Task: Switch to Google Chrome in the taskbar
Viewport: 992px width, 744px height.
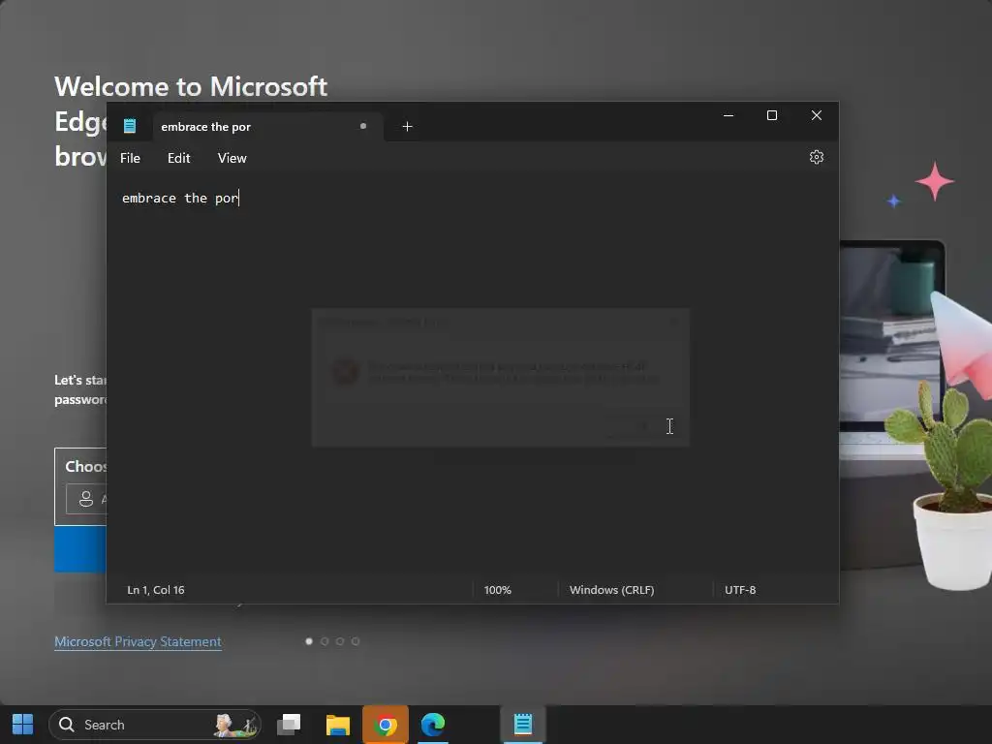Action: pos(386,725)
